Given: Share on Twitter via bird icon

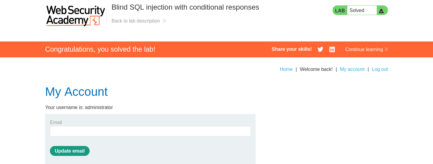Looking at the screenshot, I should point(321,49).
